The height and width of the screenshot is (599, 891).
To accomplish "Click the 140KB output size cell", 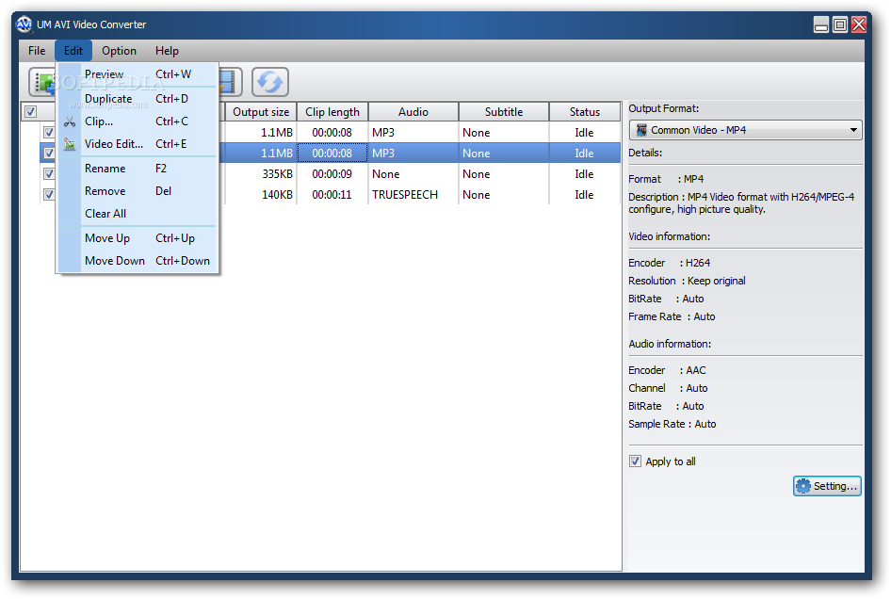I will pyautogui.click(x=261, y=195).
